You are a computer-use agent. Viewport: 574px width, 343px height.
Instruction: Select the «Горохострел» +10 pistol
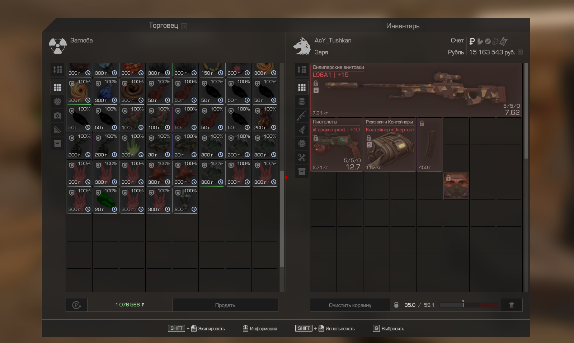(337, 145)
